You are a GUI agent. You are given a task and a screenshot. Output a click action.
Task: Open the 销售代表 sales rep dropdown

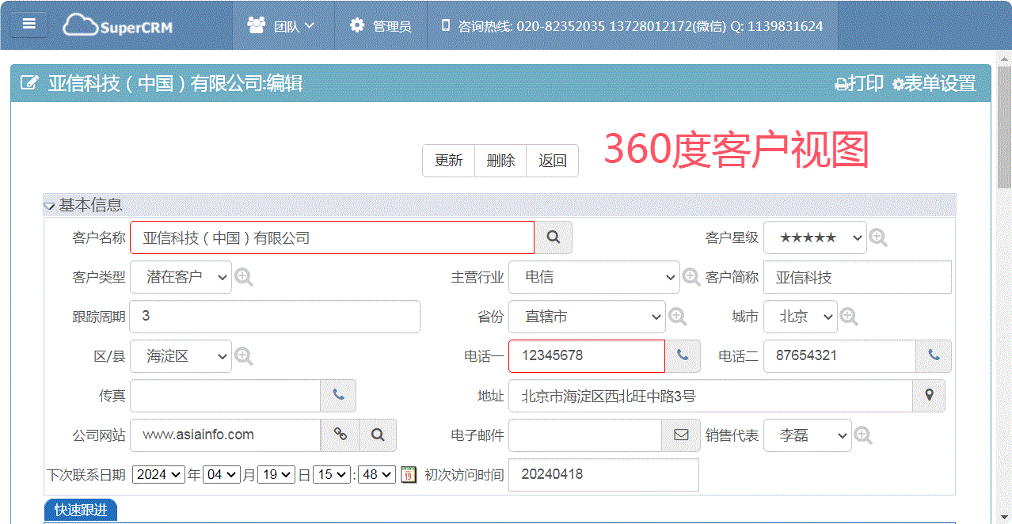pyautogui.click(x=808, y=435)
